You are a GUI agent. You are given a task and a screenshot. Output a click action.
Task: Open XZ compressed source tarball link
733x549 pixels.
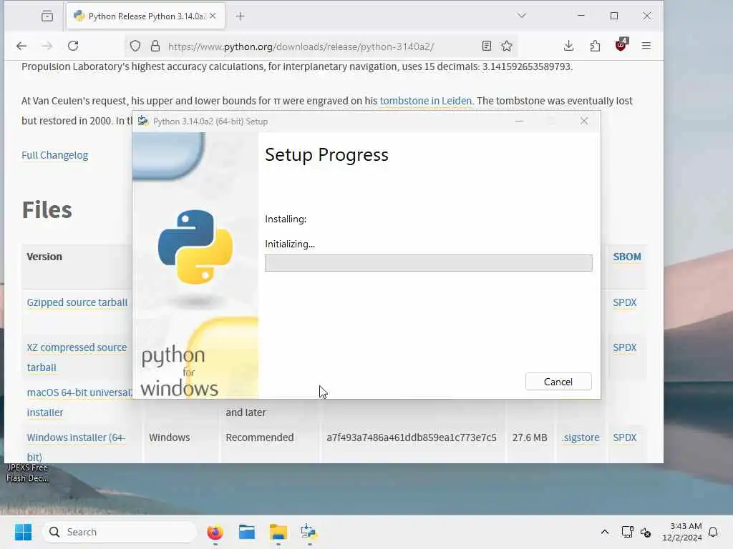(77, 357)
